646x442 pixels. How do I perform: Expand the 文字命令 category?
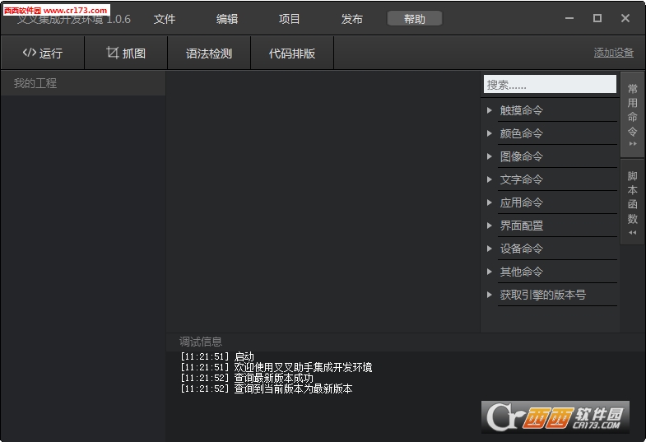[551, 179]
